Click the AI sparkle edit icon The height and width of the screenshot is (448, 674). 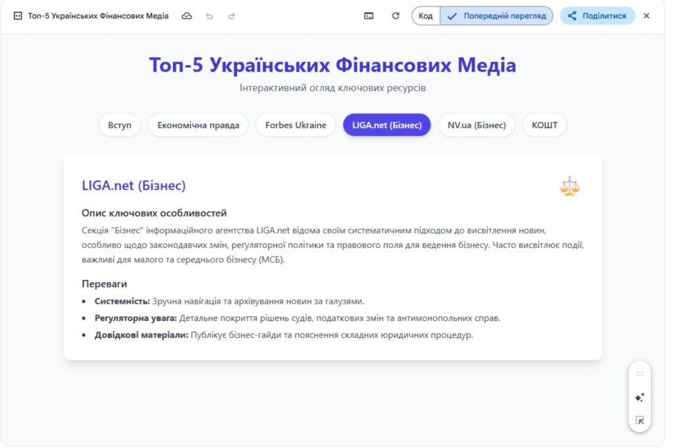[639, 397]
